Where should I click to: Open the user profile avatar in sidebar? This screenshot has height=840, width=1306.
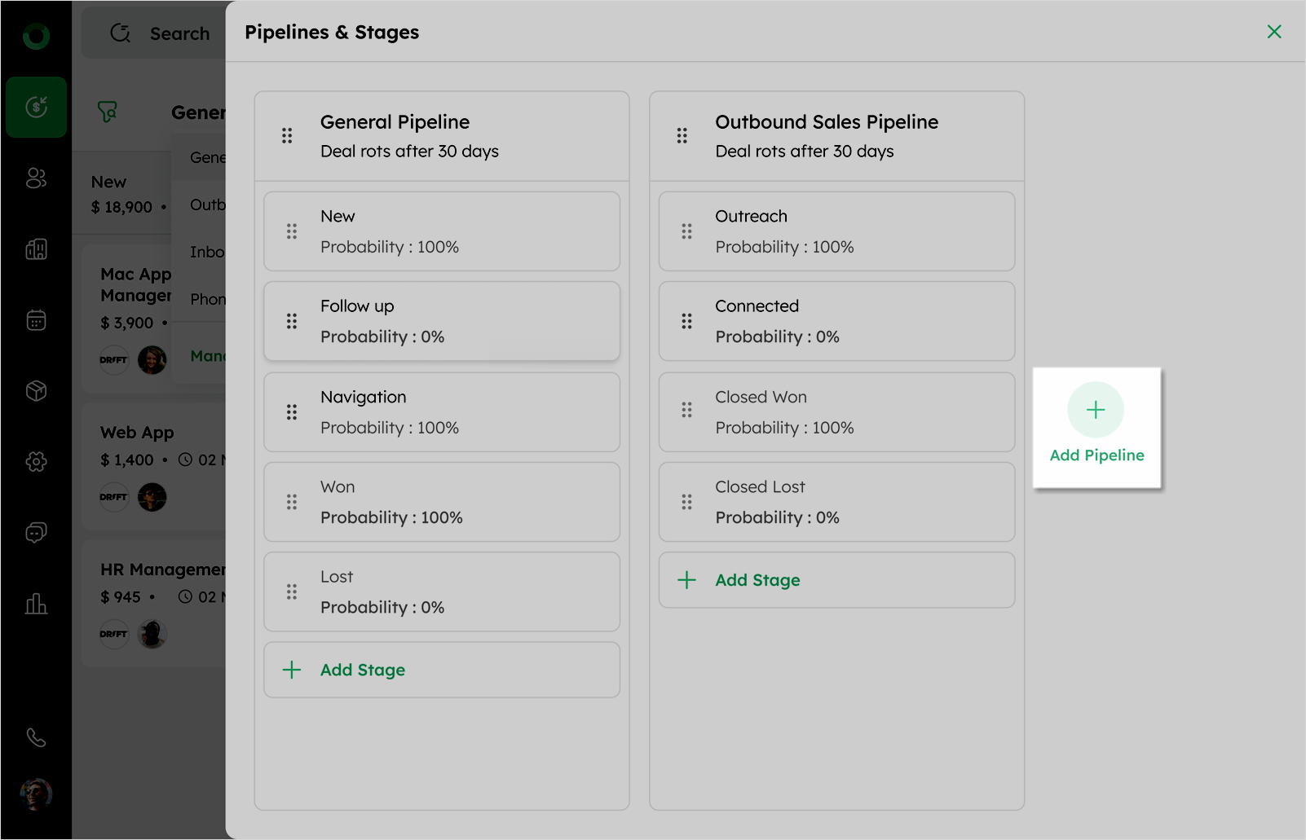pyautogui.click(x=36, y=794)
